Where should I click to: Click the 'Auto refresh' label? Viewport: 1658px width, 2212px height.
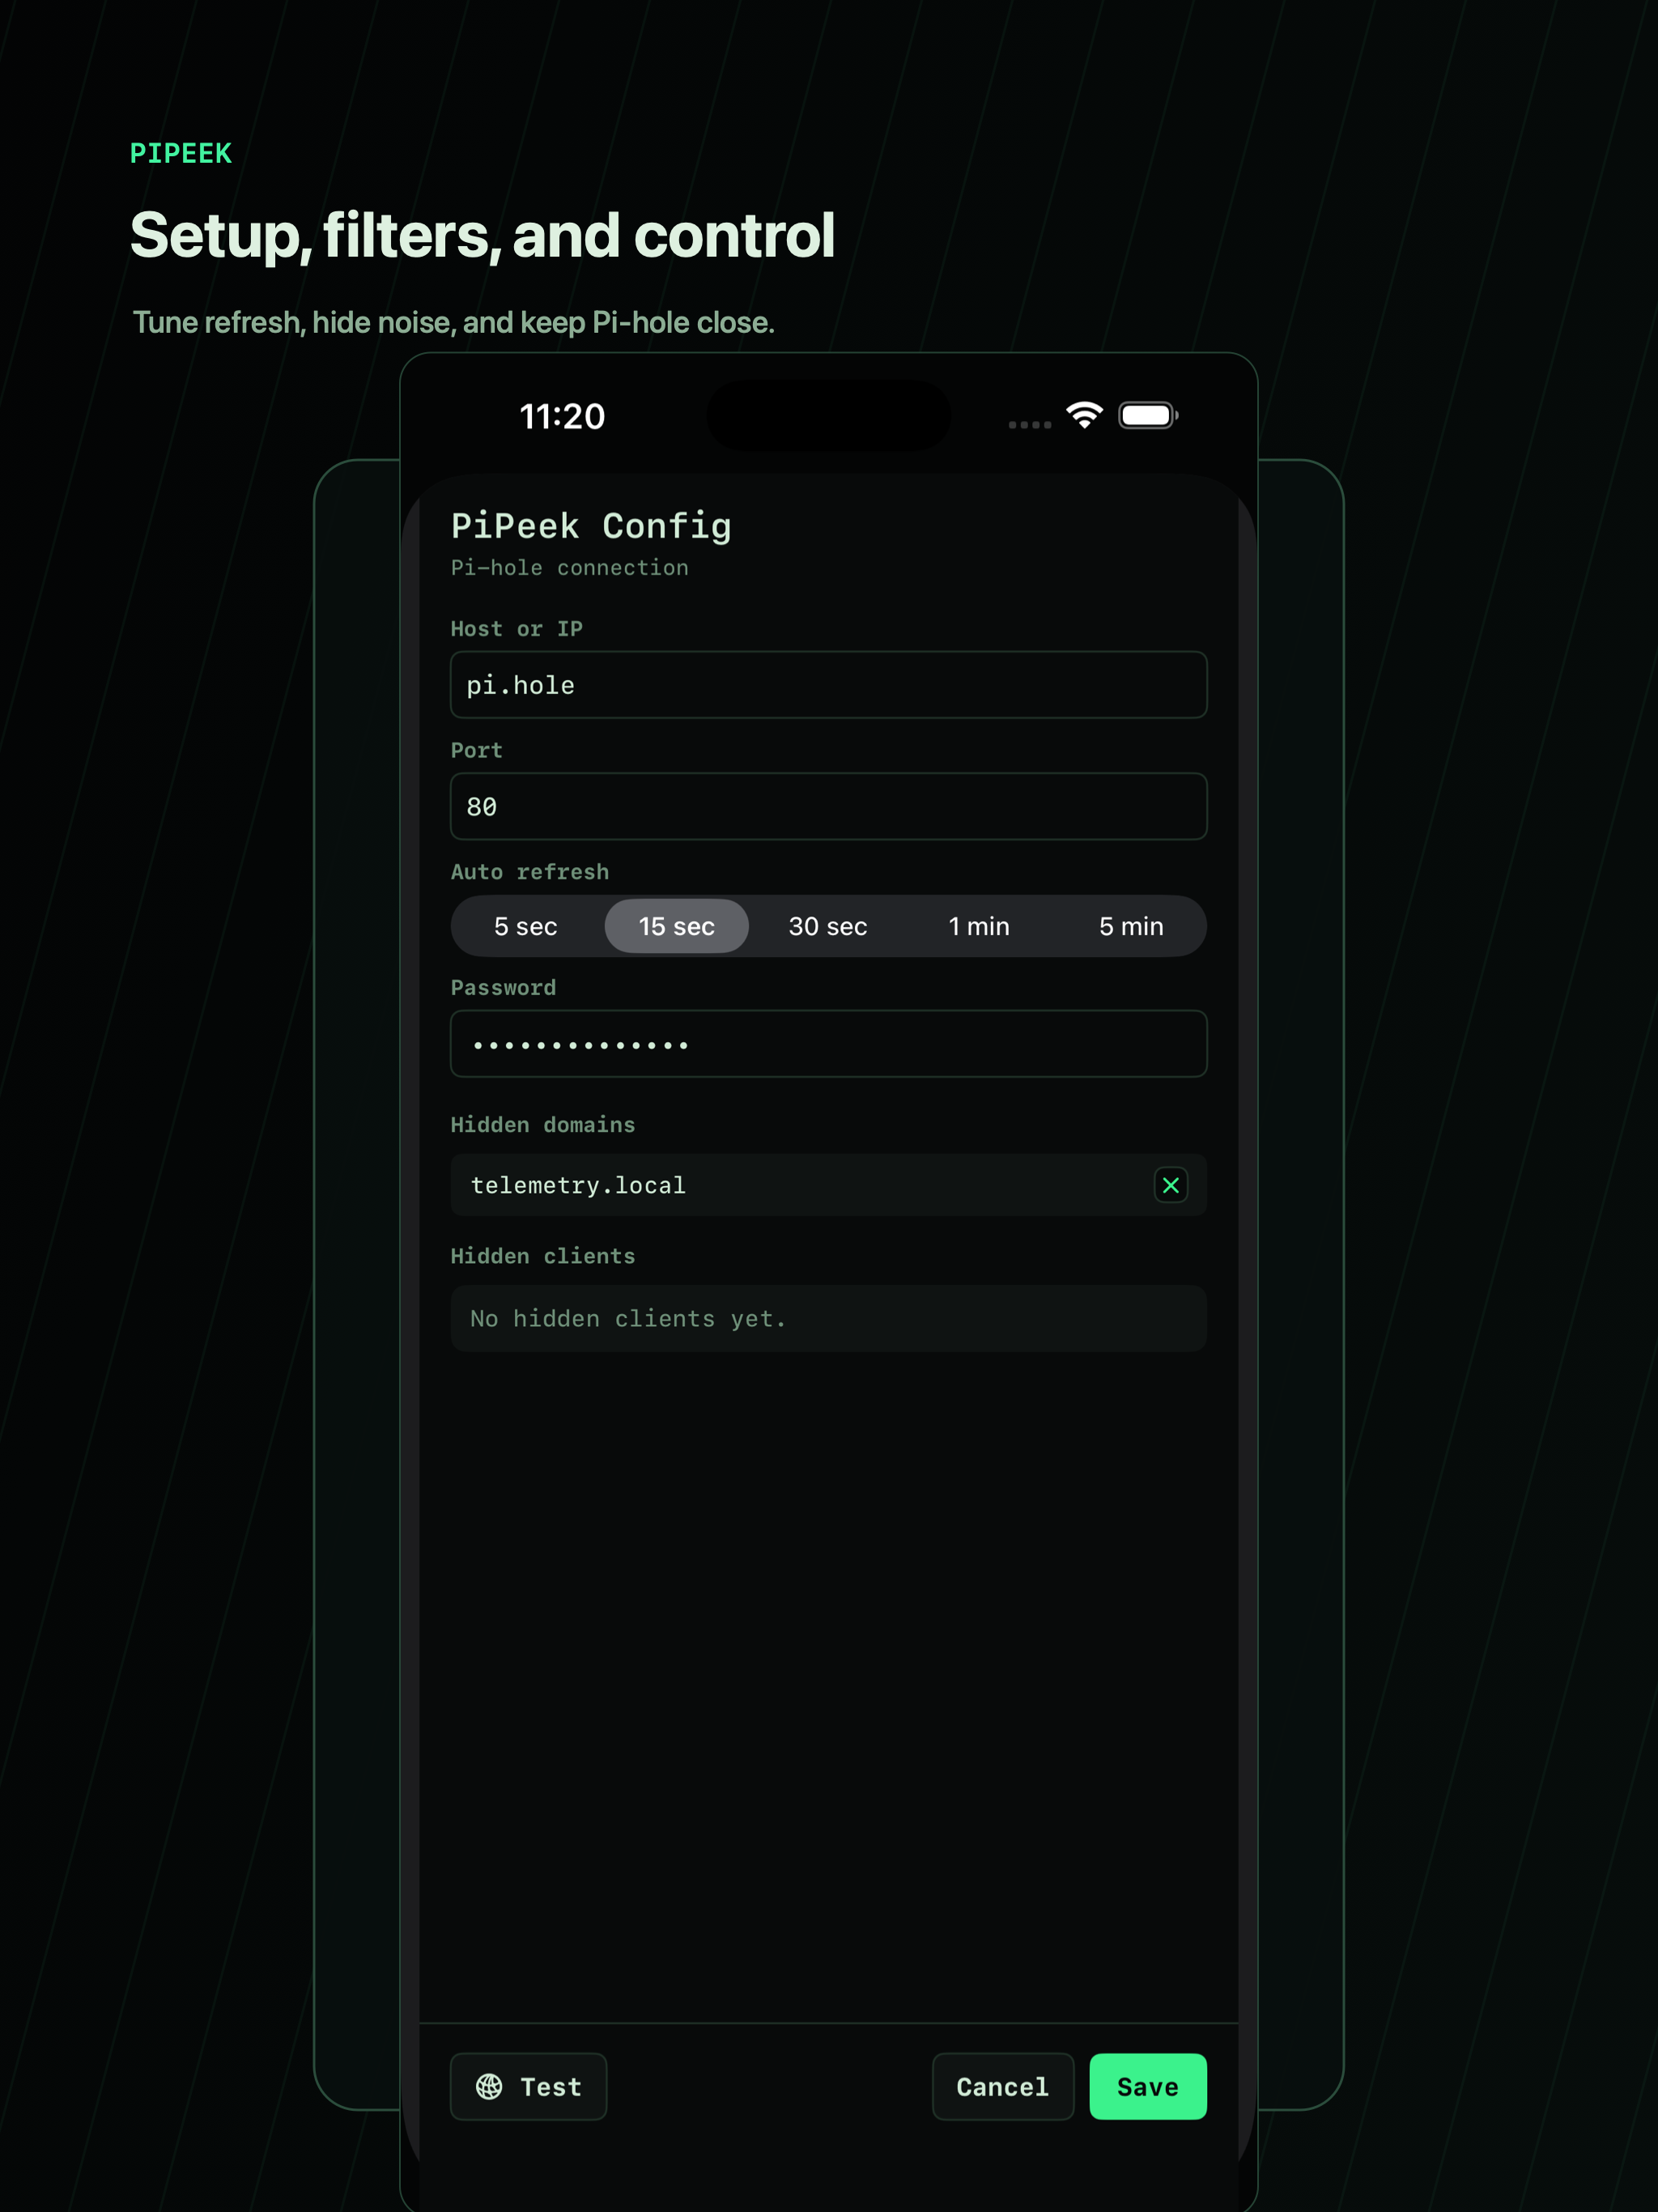click(x=530, y=872)
